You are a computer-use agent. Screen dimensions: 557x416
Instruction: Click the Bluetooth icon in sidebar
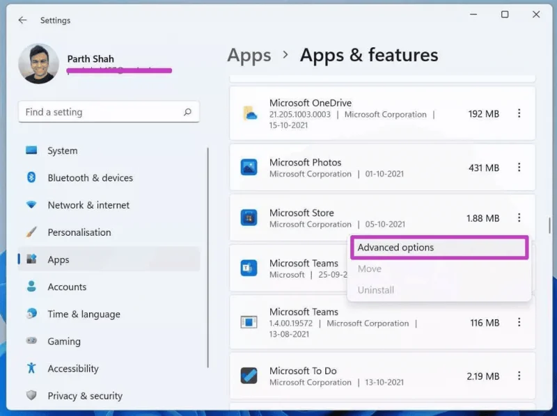(31, 177)
